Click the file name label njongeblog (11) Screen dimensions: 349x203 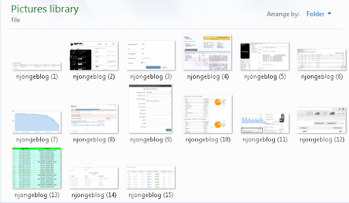point(265,140)
